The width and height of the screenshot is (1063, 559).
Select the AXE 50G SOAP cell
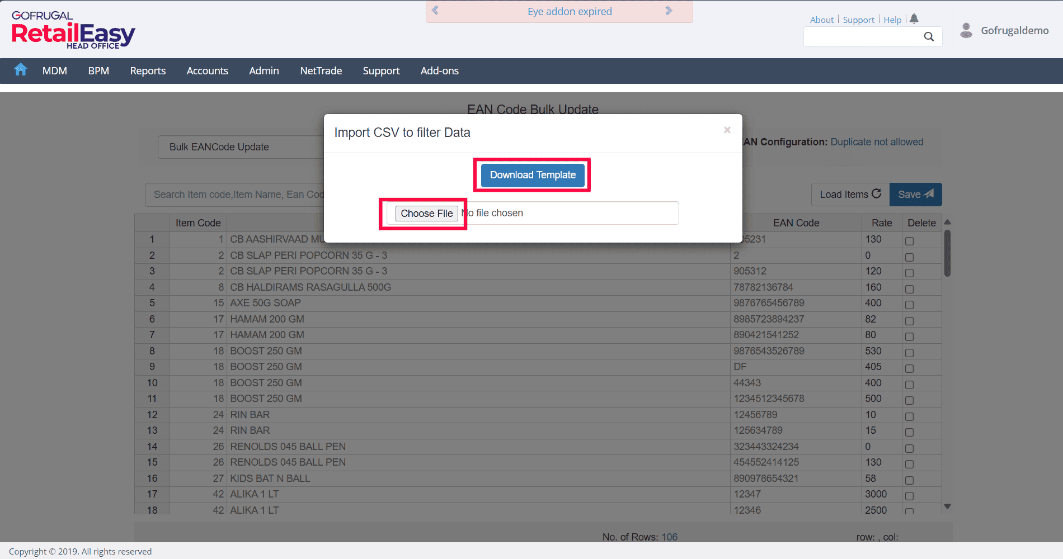click(478, 303)
